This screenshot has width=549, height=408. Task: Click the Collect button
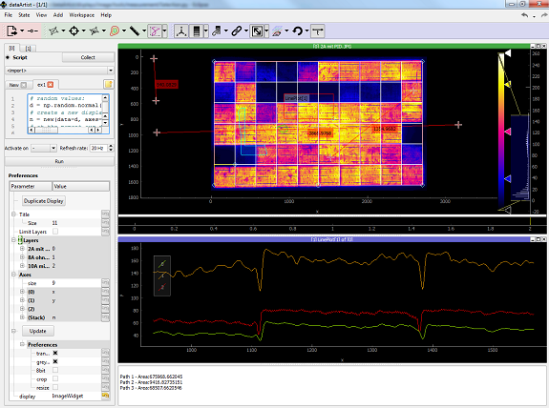coord(88,57)
